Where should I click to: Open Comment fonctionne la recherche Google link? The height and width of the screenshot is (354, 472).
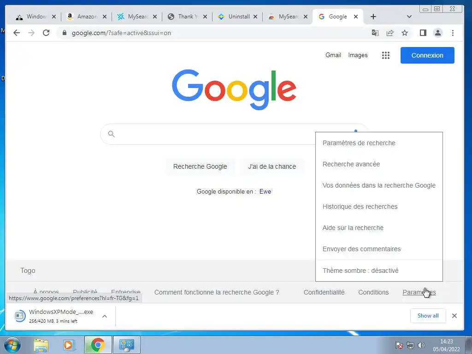[x=217, y=292]
